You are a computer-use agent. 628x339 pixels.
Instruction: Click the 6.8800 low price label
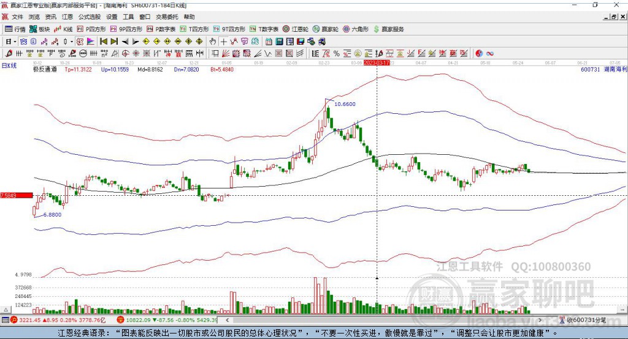pyautogui.click(x=52, y=215)
